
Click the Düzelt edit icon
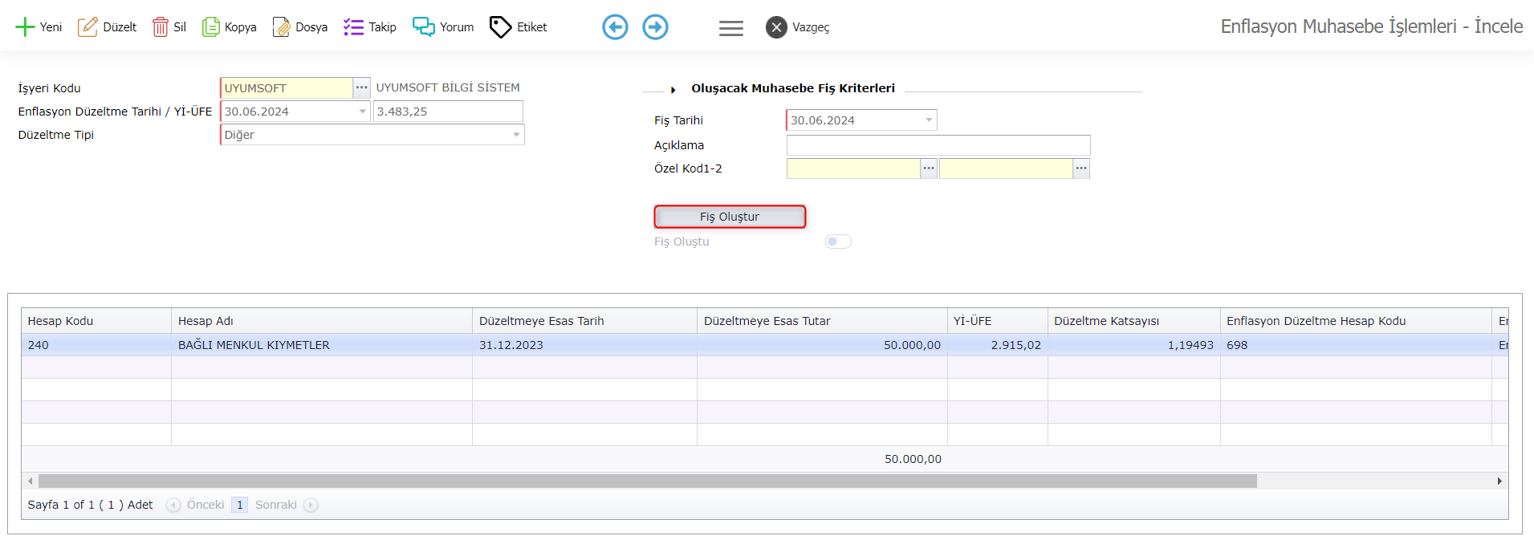pos(87,27)
